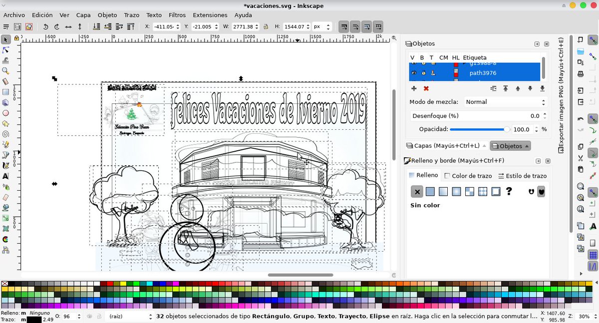Image resolution: width=599 pixels, height=323 pixels.
Task: Move object down one step in Objetos
Action: point(530,88)
